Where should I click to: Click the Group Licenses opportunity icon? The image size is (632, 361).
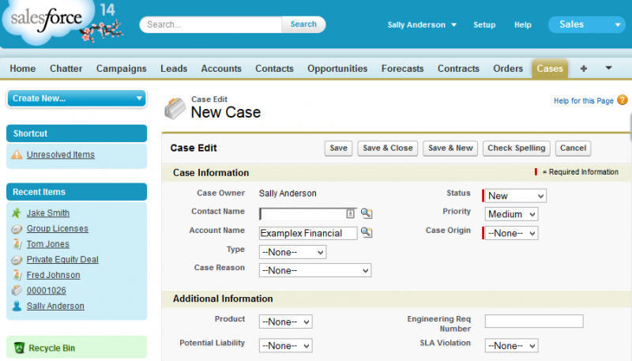[x=17, y=229]
